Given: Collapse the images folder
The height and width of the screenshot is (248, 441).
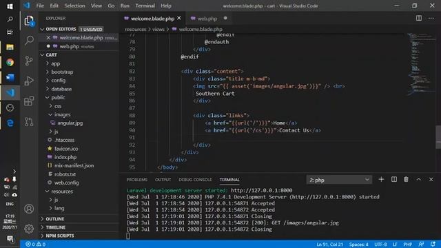Looking at the screenshot, I should click(63, 115).
